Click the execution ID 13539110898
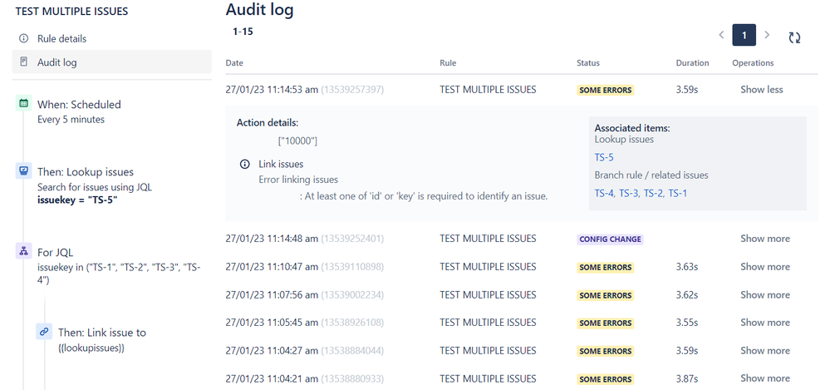830x390 pixels. tap(352, 267)
